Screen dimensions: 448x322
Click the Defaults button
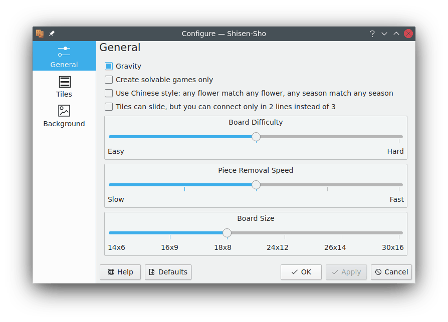click(x=168, y=272)
